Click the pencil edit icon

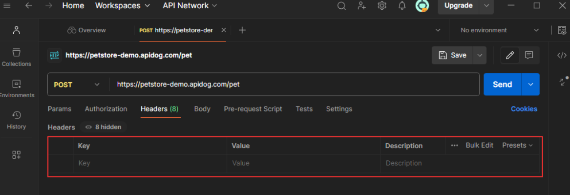(510, 55)
